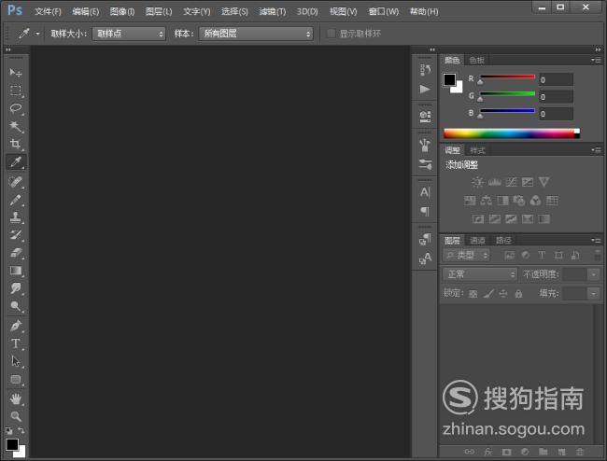Select the Clone Stamp tool
The height and width of the screenshot is (461, 607).
tap(16, 217)
